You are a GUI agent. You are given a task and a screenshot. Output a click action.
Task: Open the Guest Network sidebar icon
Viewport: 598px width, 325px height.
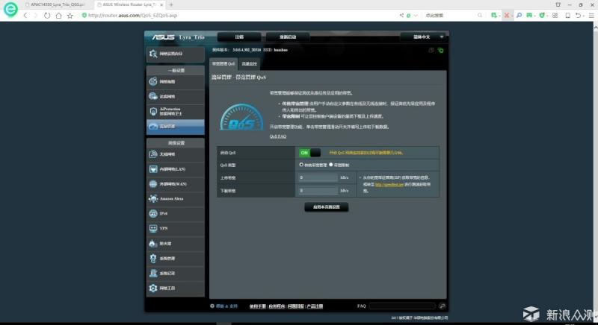click(153, 96)
